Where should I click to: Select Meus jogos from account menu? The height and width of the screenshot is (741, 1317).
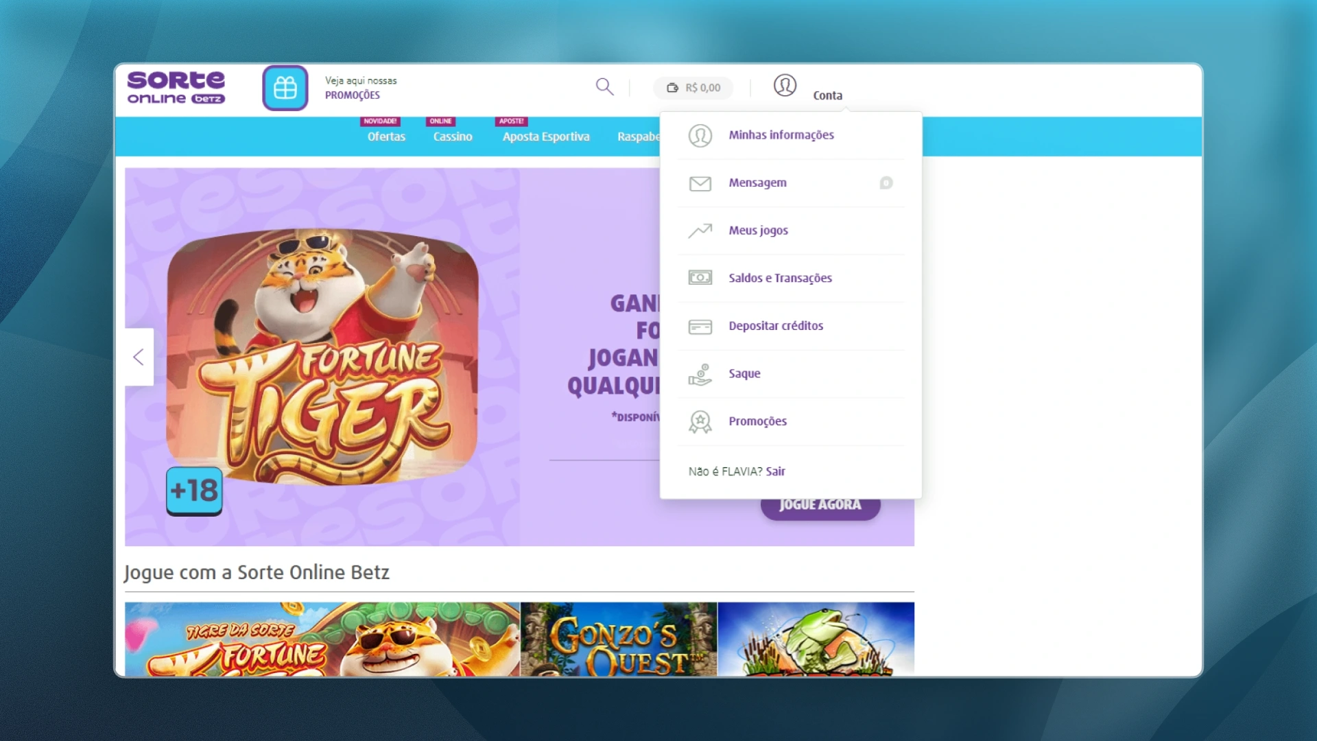(791, 231)
